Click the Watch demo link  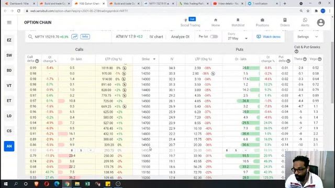pyautogui.click(x=269, y=37)
